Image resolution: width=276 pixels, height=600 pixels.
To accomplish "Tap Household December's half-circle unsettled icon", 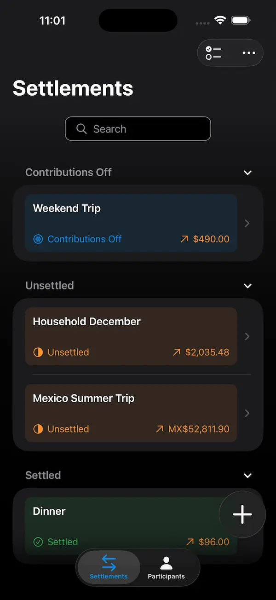I will pos(38,352).
